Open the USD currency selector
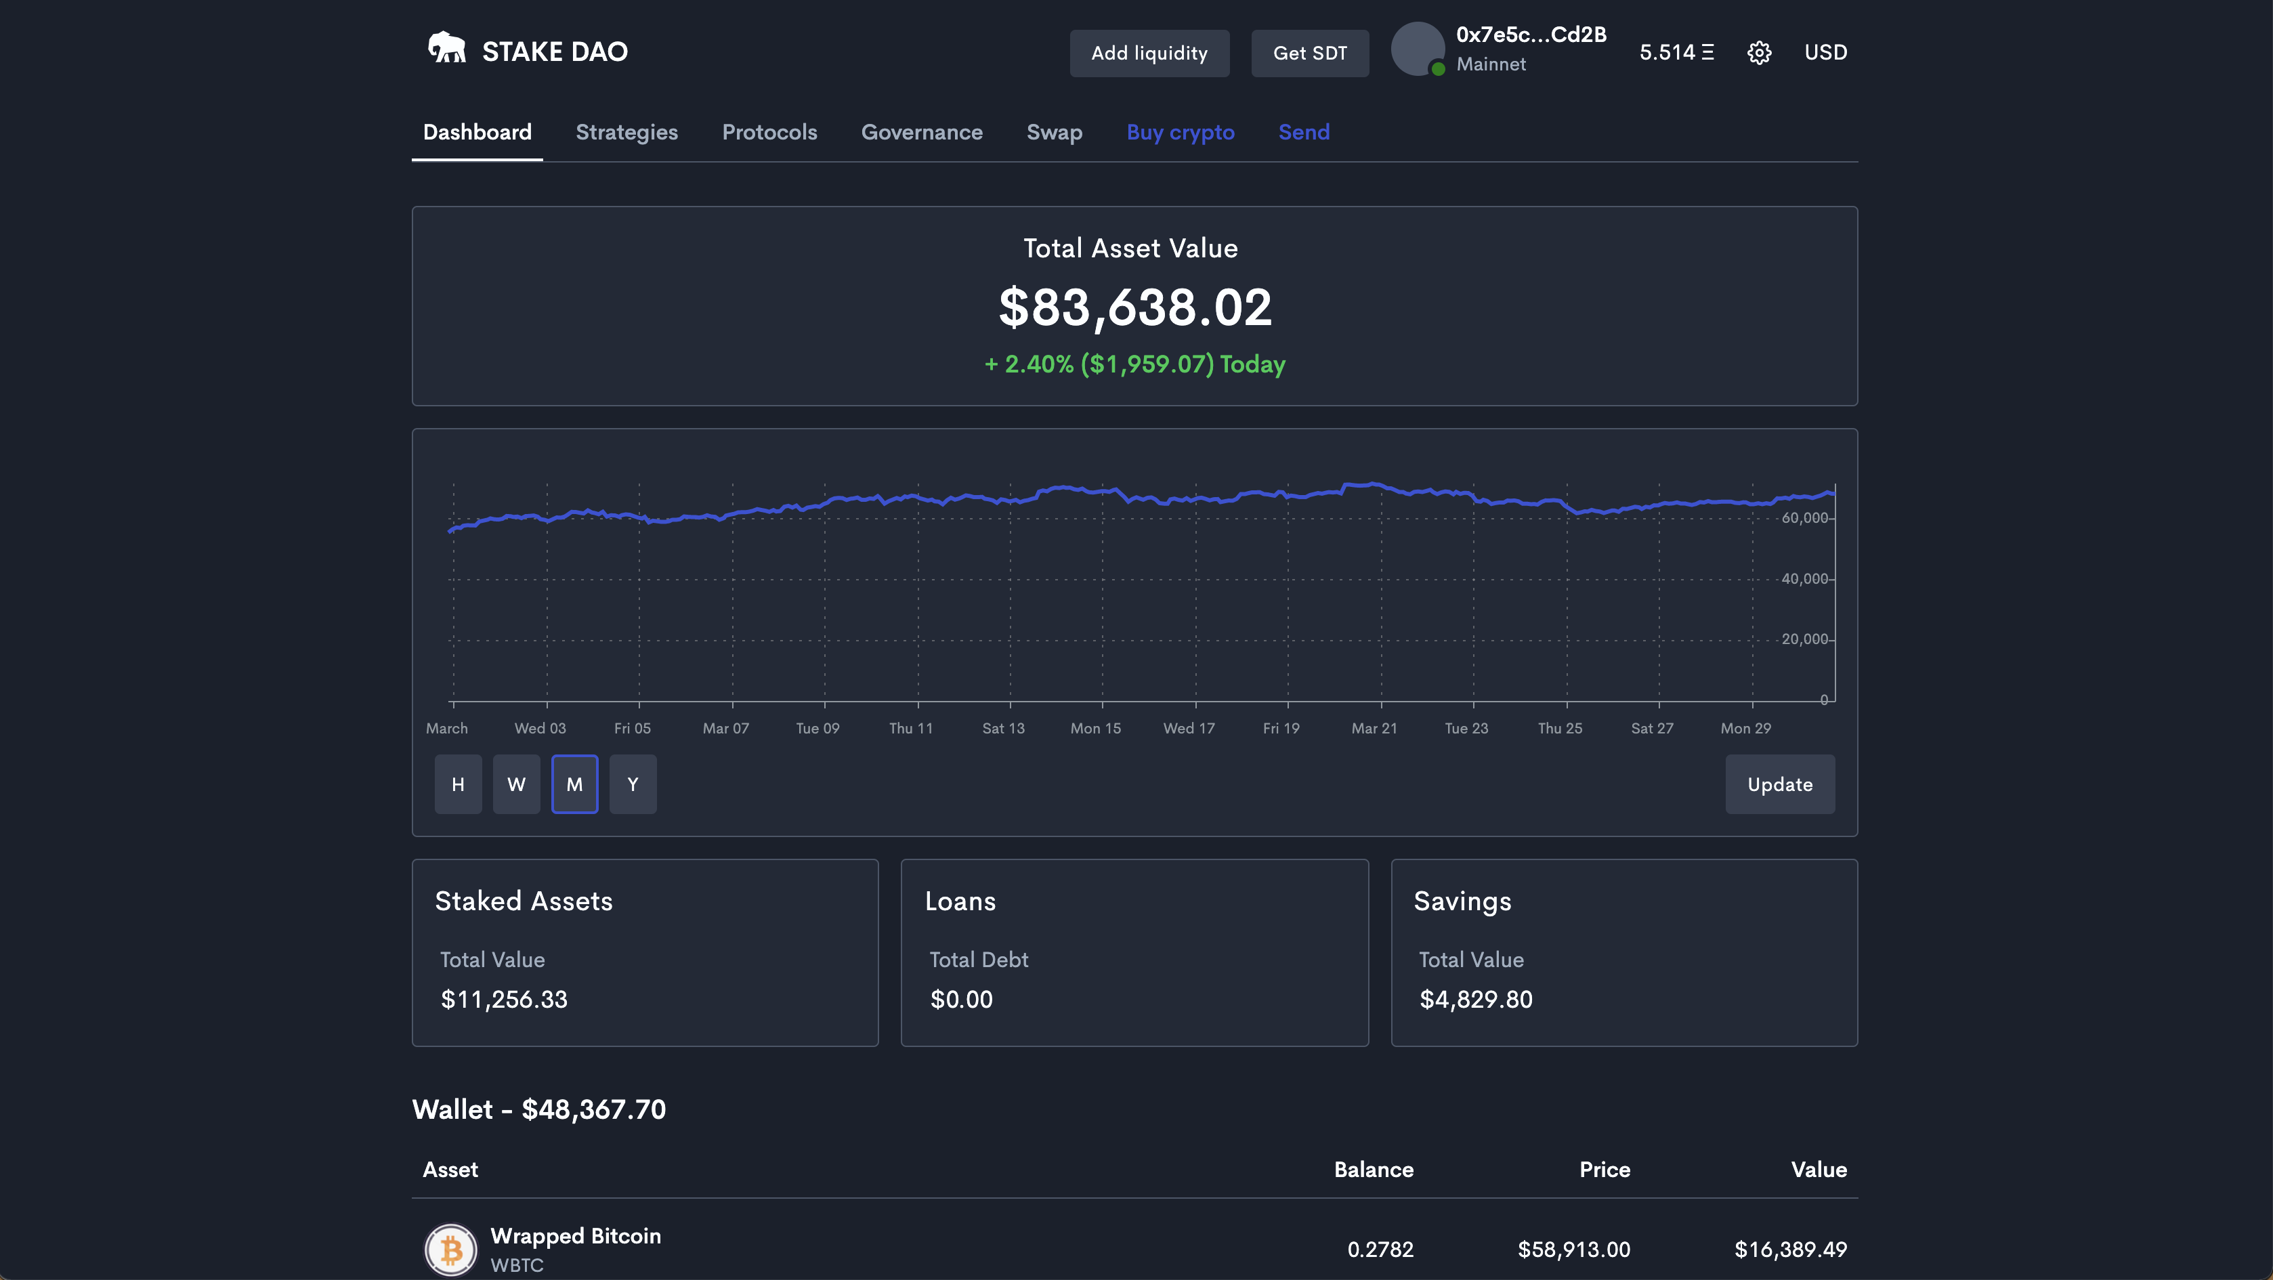Image resolution: width=2273 pixels, height=1280 pixels. coord(1825,53)
